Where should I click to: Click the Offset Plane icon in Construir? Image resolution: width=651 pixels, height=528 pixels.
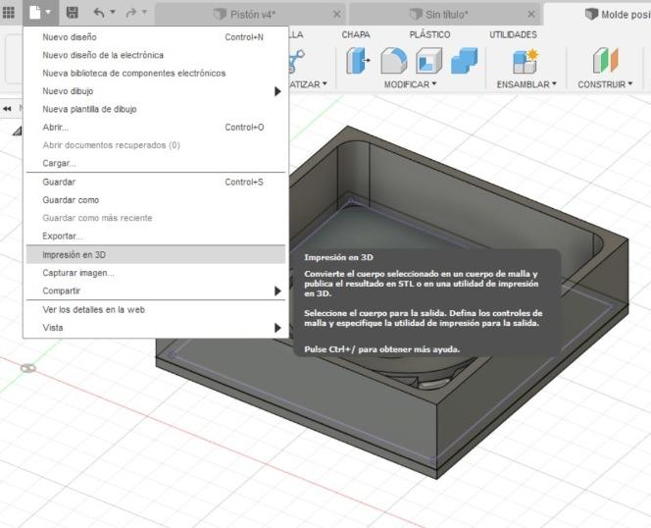tap(605, 61)
